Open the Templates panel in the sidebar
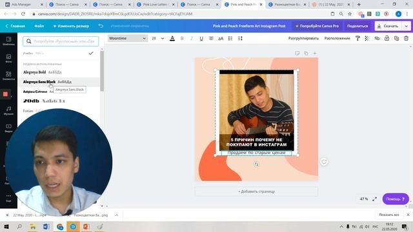Screen dimensions: 413x232 (x=8, y=41)
